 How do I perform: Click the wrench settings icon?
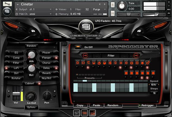tap(8, 4)
